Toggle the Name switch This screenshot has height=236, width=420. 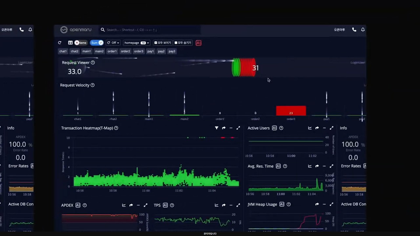(x=81, y=43)
